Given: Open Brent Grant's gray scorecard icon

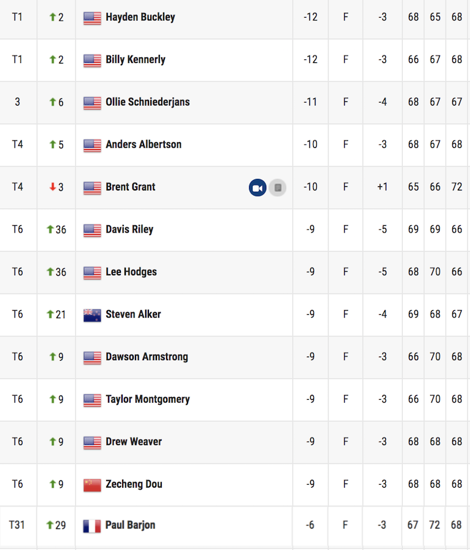Looking at the screenshot, I should point(278,187).
